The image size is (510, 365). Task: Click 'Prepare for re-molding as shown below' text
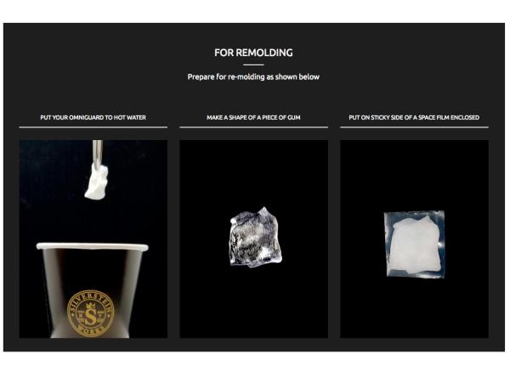(253, 77)
